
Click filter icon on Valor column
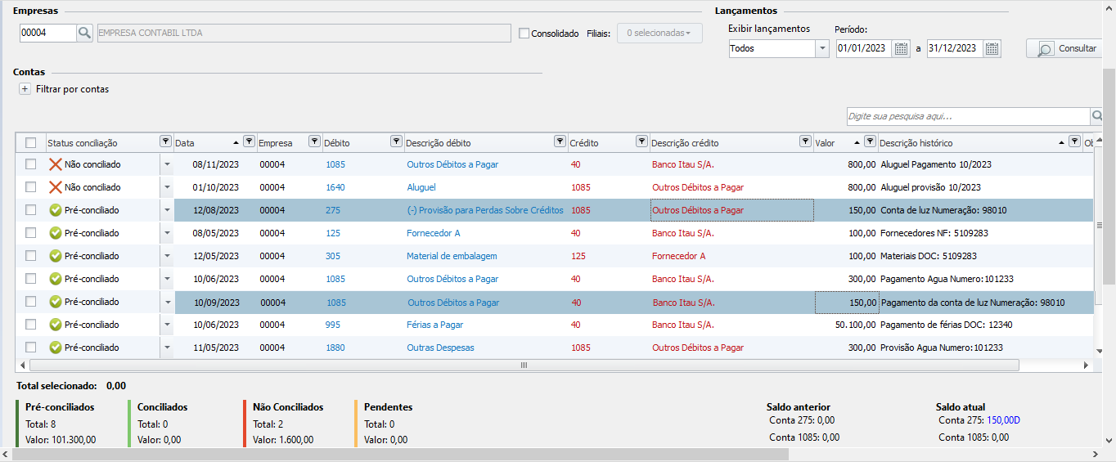[870, 142]
